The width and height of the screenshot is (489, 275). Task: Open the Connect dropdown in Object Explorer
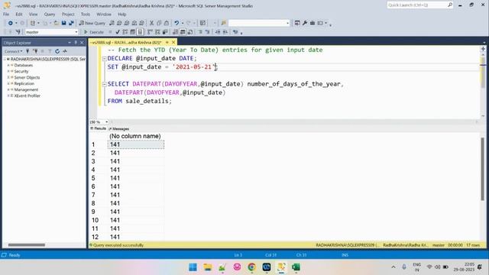coord(13,51)
